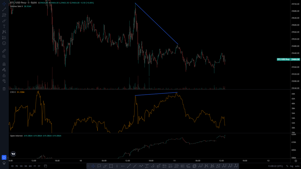The width and height of the screenshot is (301, 169).
Task: Select the blue descending trendline on price chart
Action: tap(157, 24)
